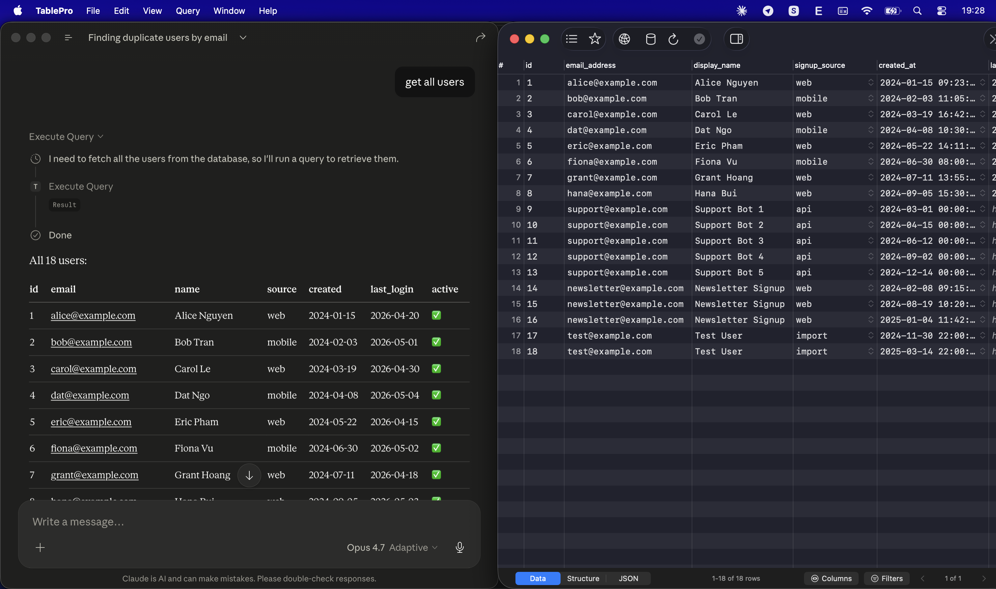Click the active checkmark for alice row
996x589 pixels.
click(436, 316)
